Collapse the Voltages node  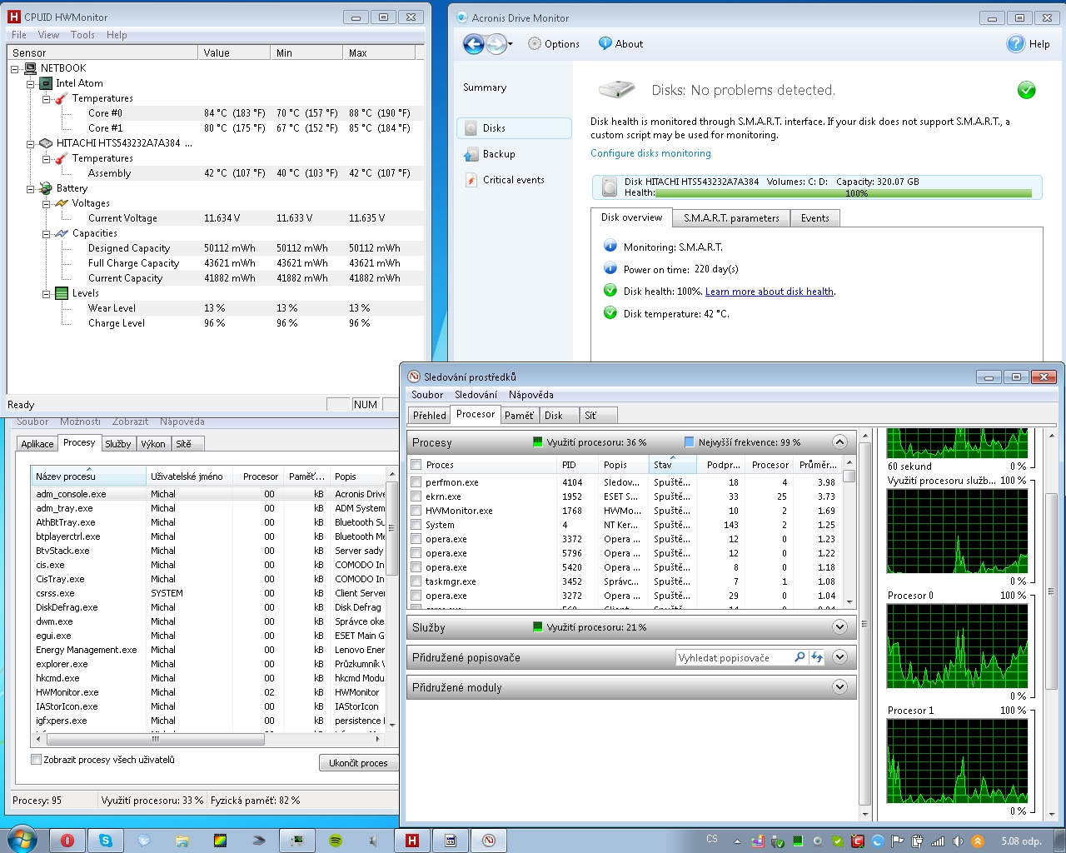click(x=47, y=204)
